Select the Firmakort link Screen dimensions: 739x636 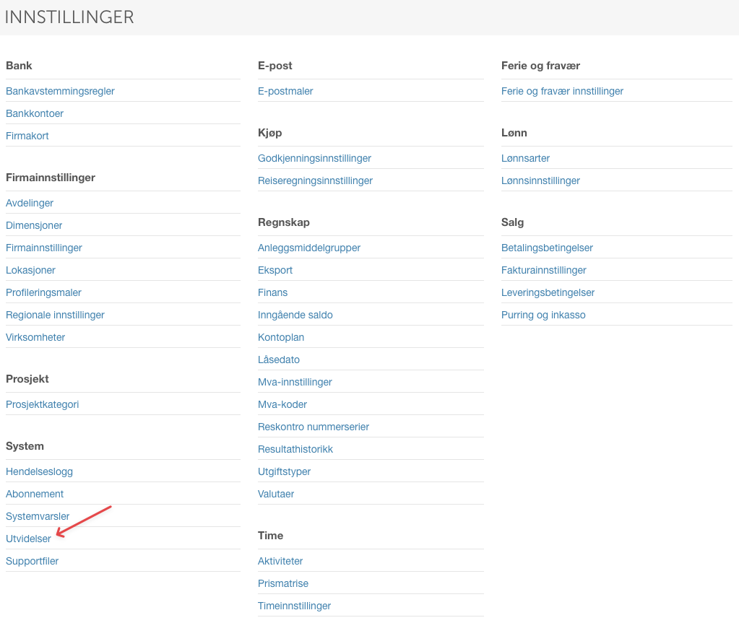pos(27,136)
